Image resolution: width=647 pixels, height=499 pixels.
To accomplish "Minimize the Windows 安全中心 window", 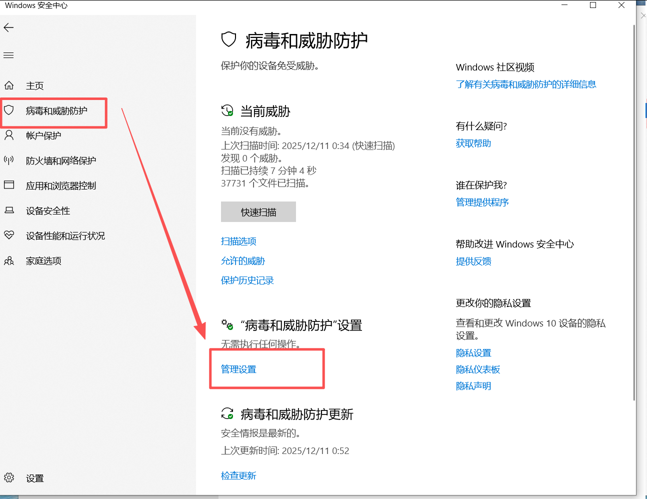I will (x=564, y=5).
